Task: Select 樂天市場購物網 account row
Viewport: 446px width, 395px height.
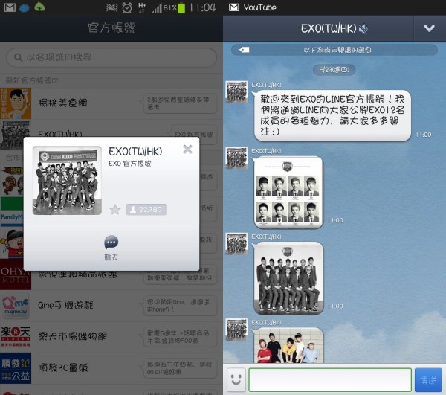Action: tap(111, 337)
